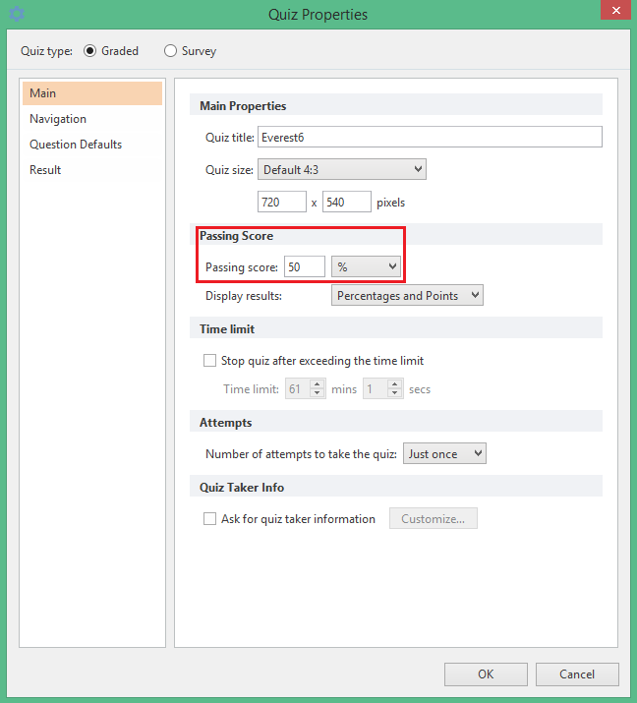The height and width of the screenshot is (703, 637).
Task: Edit the Quiz title field
Action: 430,138
